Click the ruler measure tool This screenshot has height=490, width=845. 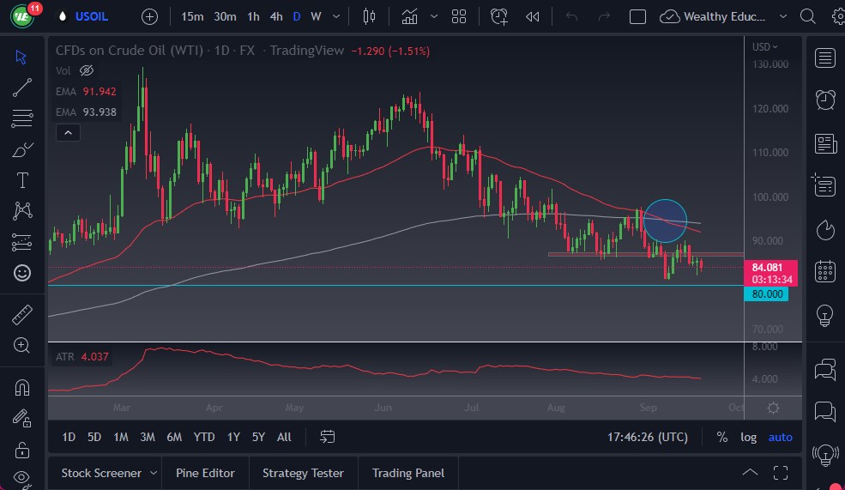22,315
